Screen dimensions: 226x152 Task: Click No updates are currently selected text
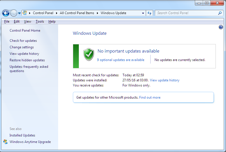point(180,60)
